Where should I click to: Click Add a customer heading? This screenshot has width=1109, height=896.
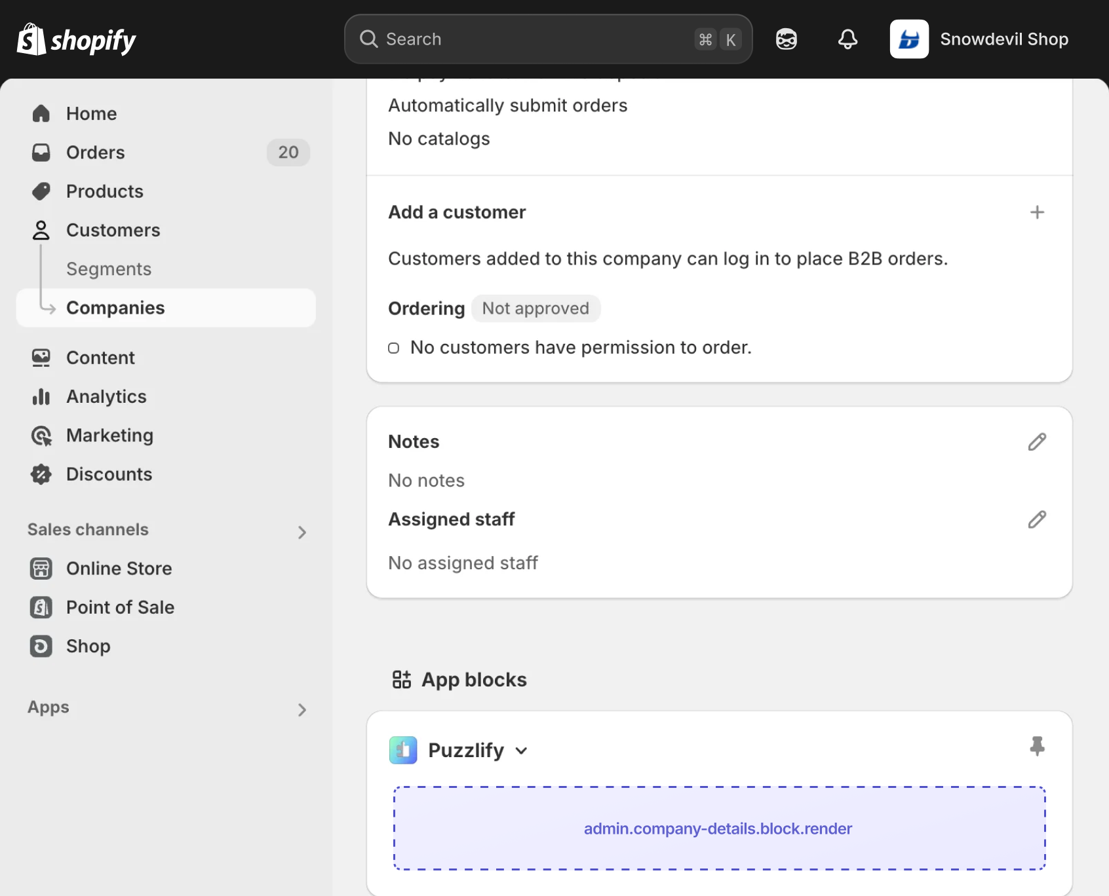[x=457, y=212]
